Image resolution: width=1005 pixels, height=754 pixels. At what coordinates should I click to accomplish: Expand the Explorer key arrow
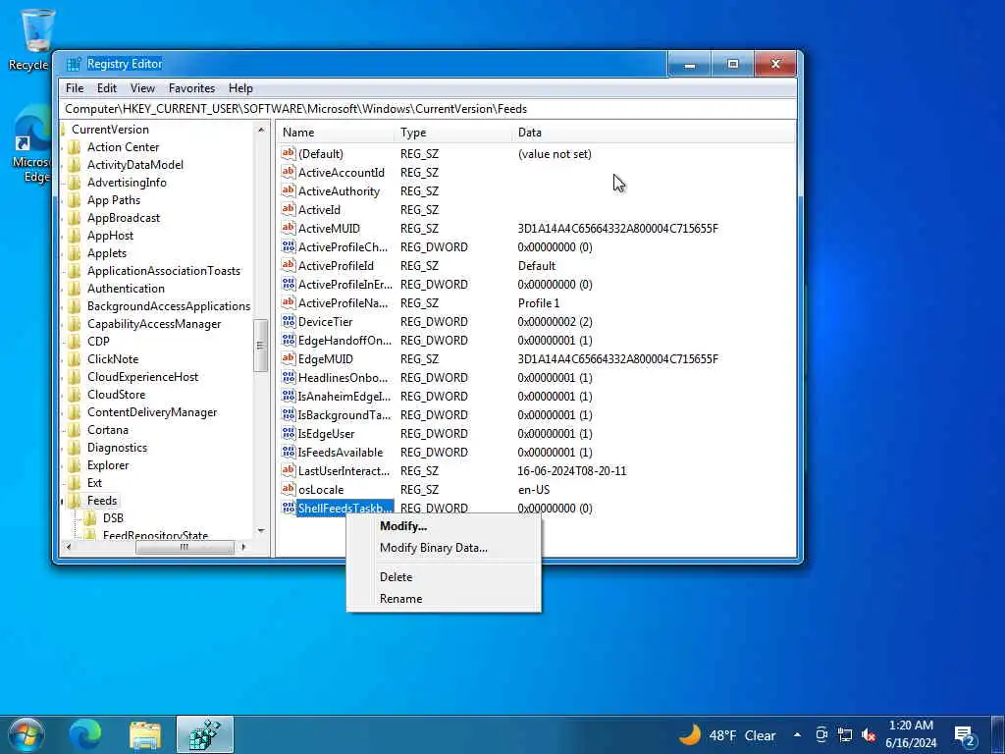[63, 465]
